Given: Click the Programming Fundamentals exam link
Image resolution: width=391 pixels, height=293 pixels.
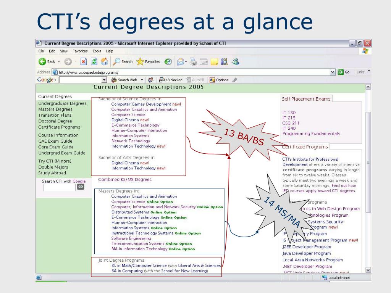Looking at the screenshot, I should 311,134.
